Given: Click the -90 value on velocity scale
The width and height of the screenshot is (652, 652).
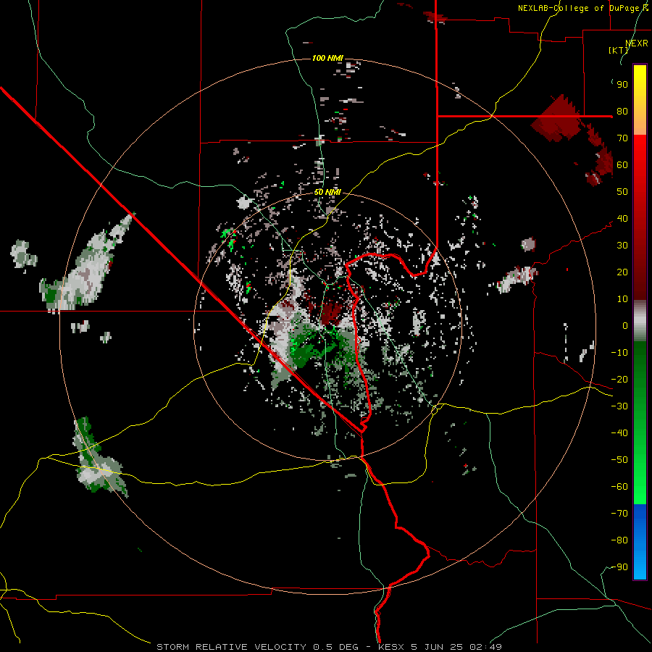Looking at the screenshot, I should pos(619,567).
